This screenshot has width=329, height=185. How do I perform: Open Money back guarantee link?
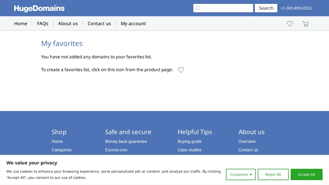click(x=126, y=141)
